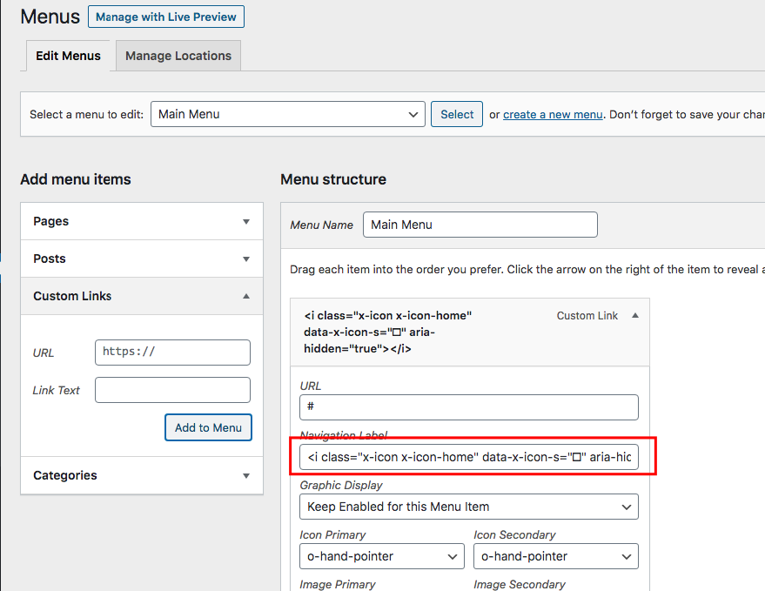Open the Select a menu to edit dropdown
The height and width of the screenshot is (591, 765).
click(288, 114)
